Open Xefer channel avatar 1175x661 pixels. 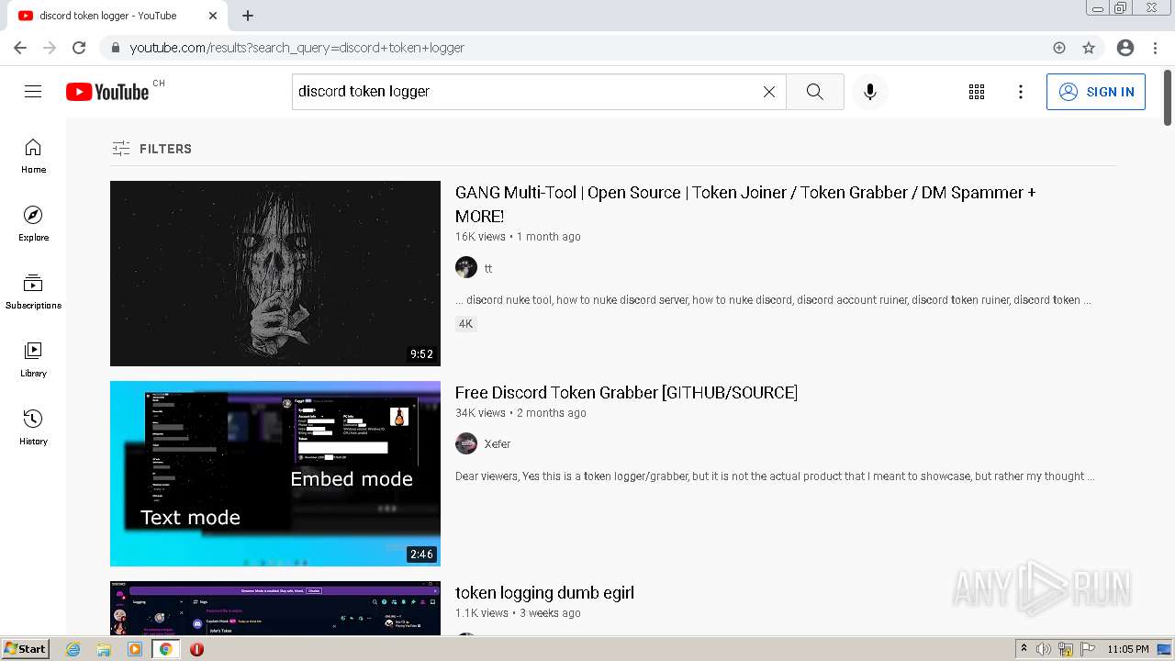click(x=466, y=443)
